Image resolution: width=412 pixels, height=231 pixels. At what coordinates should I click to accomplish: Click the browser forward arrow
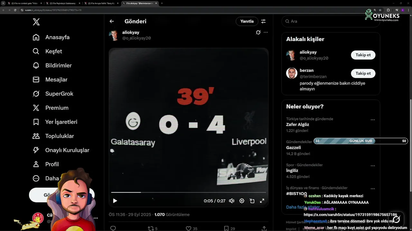click(x=9, y=10)
